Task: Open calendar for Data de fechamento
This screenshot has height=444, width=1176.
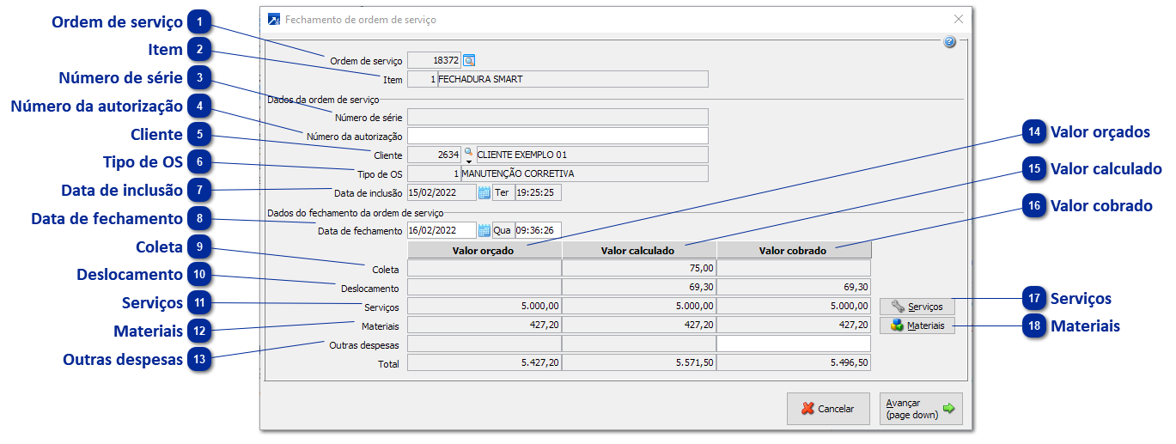Action: [x=484, y=230]
